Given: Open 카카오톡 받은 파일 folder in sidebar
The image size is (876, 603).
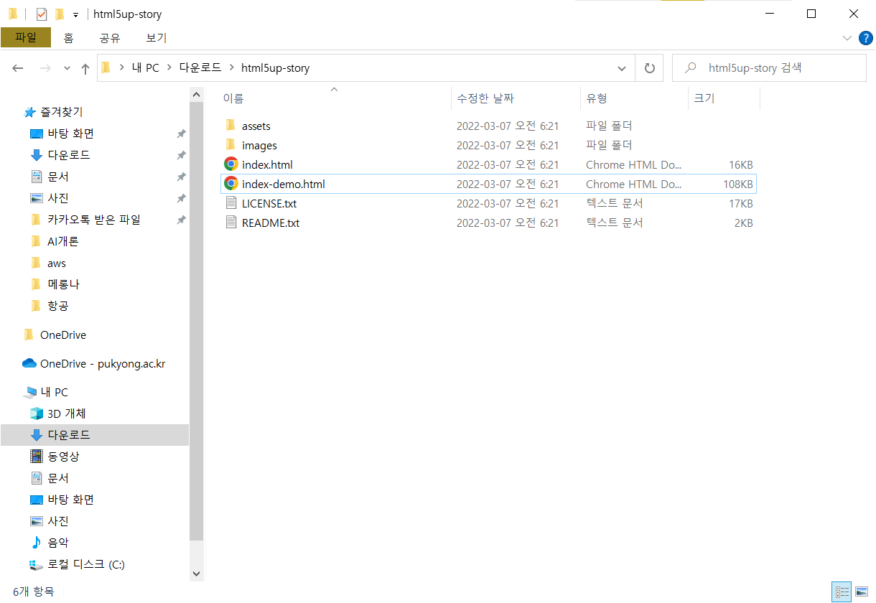Looking at the screenshot, I should pyautogui.click(x=94, y=220).
